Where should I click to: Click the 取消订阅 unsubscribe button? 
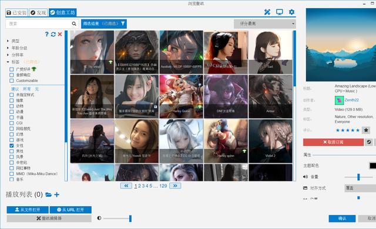(x=333, y=142)
